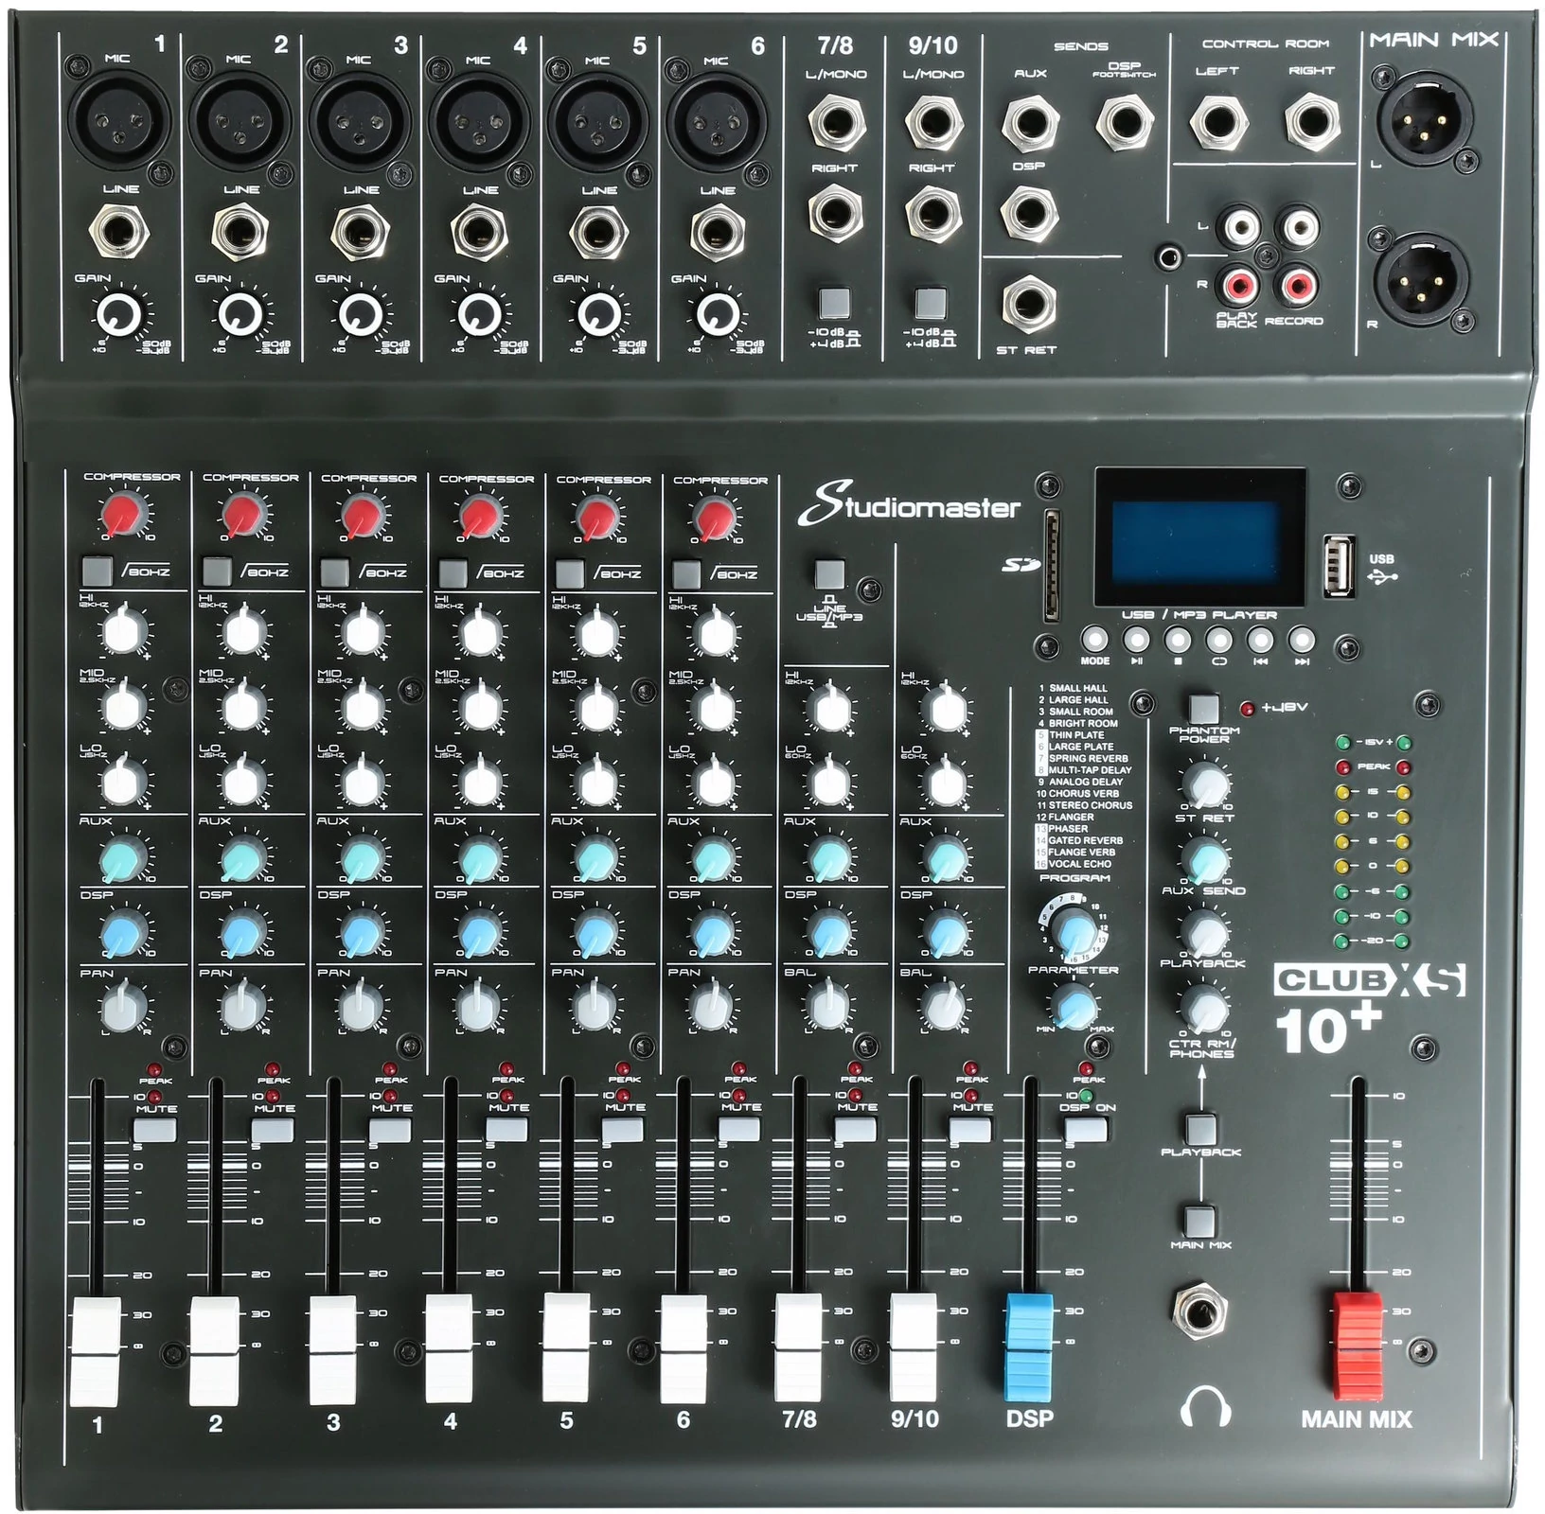The width and height of the screenshot is (1545, 1514).
Task: Toggle the LINE / USB MP3 source switch
Action: click(x=829, y=573)
